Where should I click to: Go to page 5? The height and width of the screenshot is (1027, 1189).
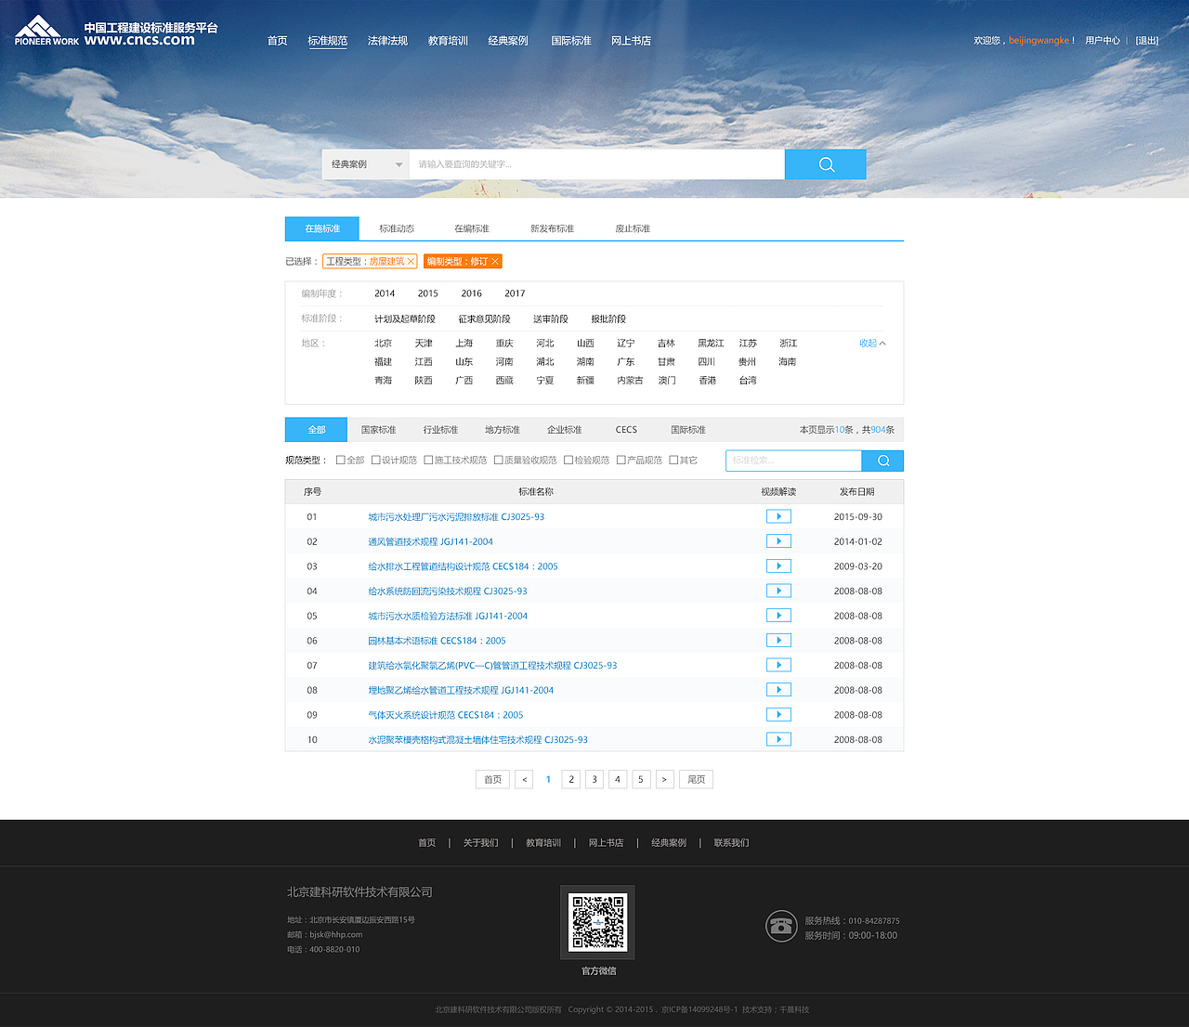coord(641,780)
